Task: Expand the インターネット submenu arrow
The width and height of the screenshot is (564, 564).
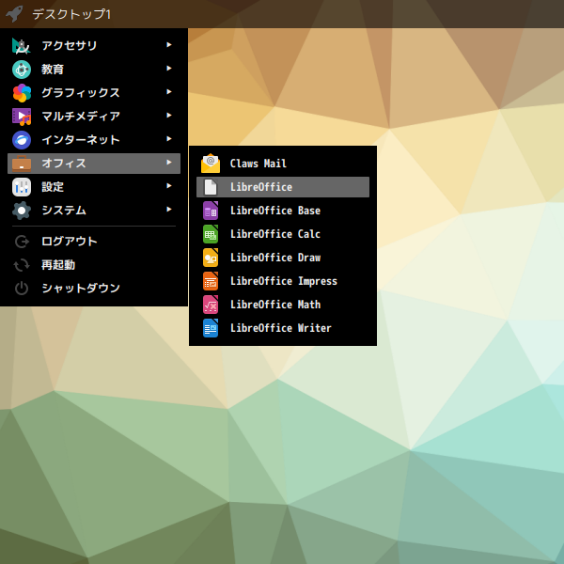Action: coord(169,139)
